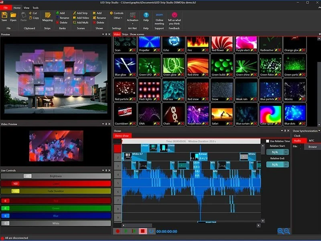Click the Brightness slider

(56, 176)
